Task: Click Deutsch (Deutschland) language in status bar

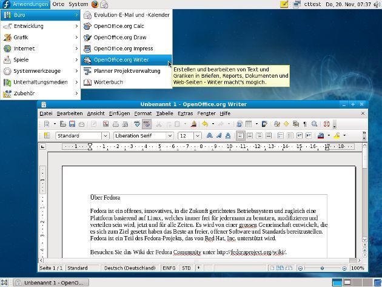Action: (130, 268)
